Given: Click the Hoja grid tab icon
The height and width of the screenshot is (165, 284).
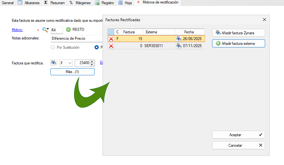Looking at the screenshot, I should point(120,3).
